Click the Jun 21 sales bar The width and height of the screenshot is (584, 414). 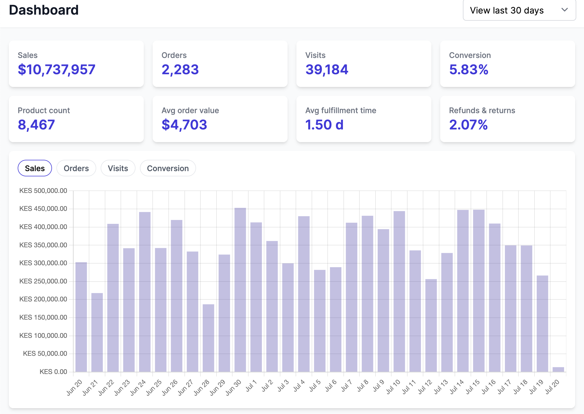click(97, 332)
